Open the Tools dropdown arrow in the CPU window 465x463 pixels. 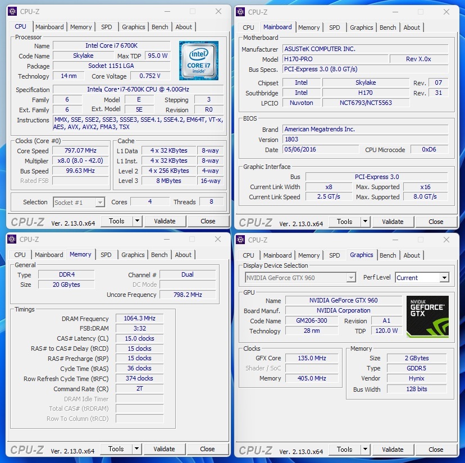[137, 221]
